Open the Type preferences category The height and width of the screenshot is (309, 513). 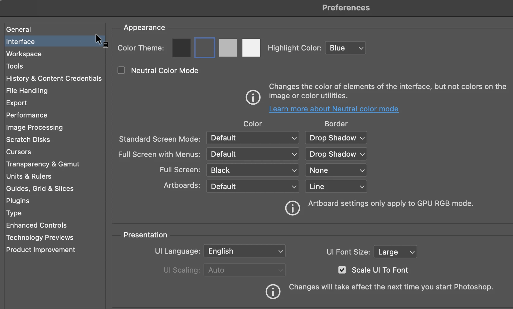55,213
